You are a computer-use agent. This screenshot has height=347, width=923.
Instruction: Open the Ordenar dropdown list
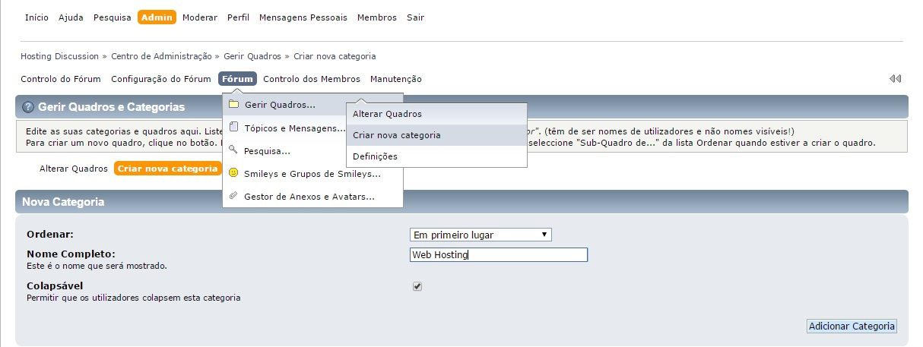pos(481,235)
